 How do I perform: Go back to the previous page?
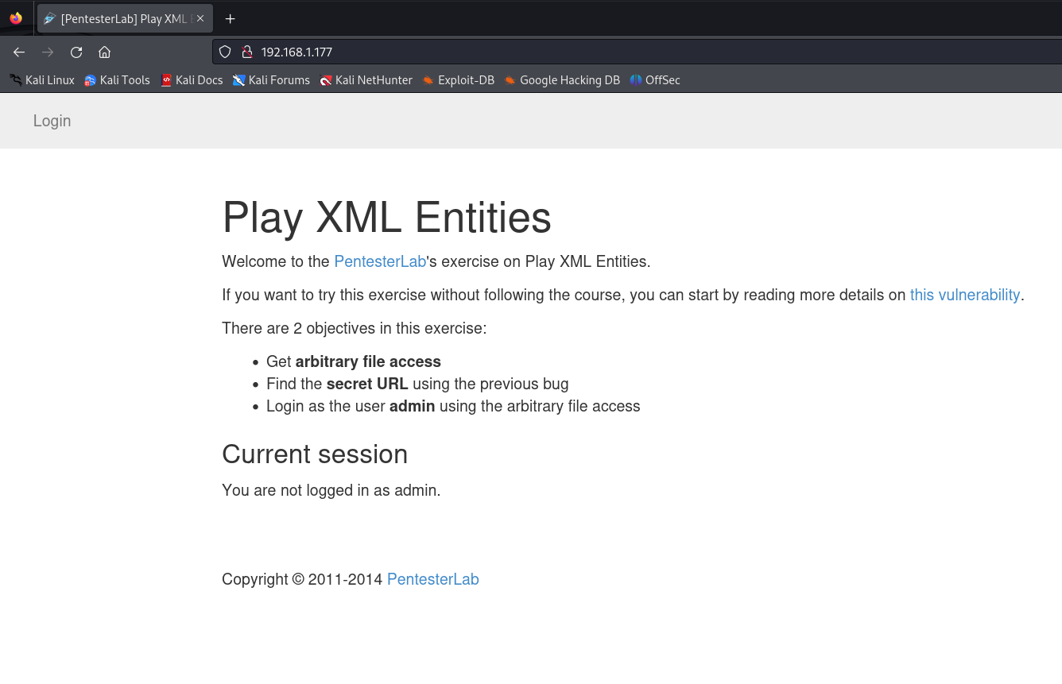(x=19, y=52)
